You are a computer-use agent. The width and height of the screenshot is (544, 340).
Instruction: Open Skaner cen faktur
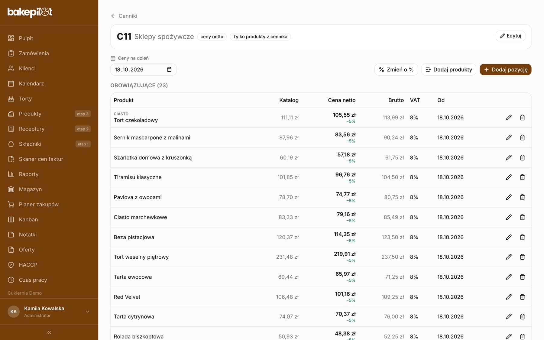[x=49, y=159]
